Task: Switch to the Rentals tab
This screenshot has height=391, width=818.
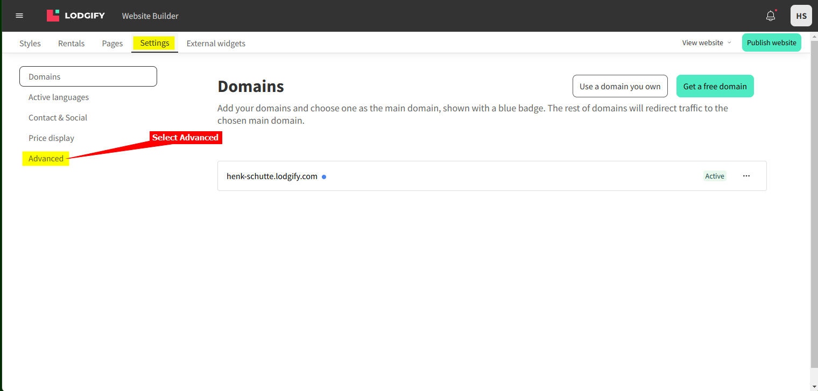Action: [71, 44]
